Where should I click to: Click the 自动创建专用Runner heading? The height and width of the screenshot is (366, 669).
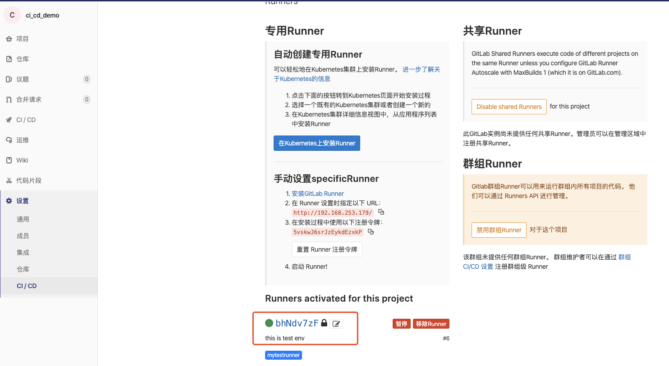coord(318,54)
